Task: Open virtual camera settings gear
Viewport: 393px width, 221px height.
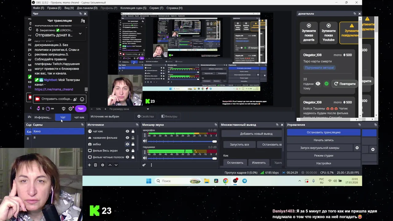Action: (357, 148)
